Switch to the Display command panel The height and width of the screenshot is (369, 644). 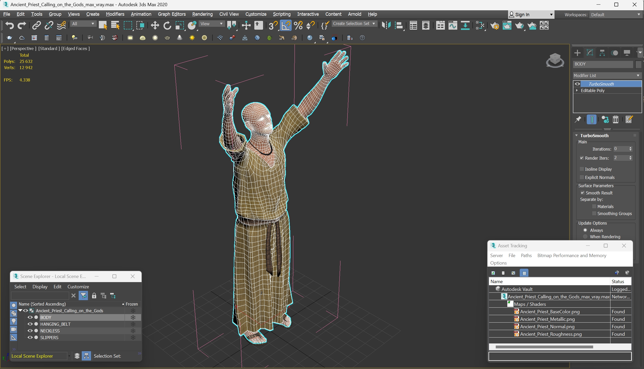[627, 53]
